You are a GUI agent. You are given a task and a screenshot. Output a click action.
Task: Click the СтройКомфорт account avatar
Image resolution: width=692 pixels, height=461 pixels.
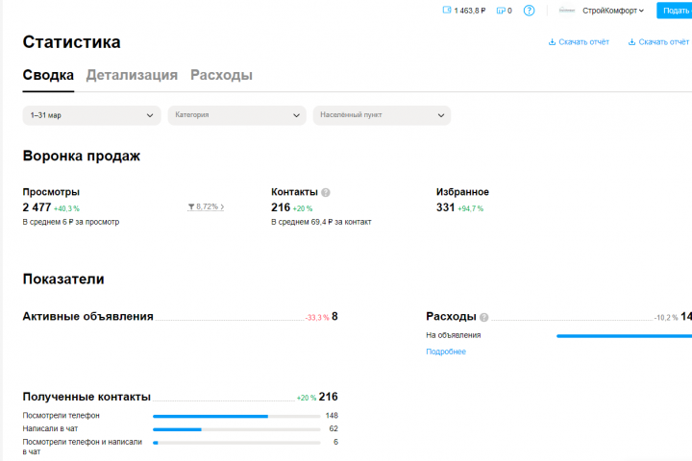pyautogui.click(x=567, y=11)
